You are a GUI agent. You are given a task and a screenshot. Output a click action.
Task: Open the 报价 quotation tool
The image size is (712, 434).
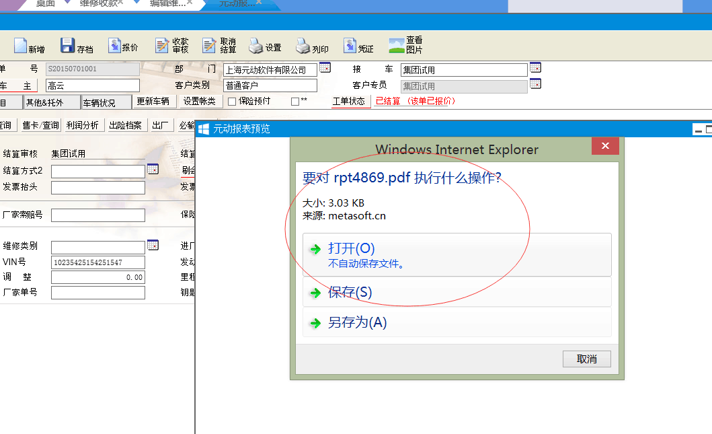pyautogui.click(x=114, y=46)
